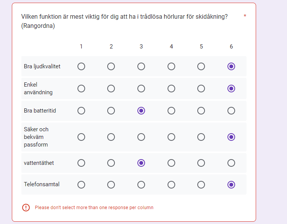Select rating 3 for Telefonsamtal
The image size is (287, 224).
[141, 185]
